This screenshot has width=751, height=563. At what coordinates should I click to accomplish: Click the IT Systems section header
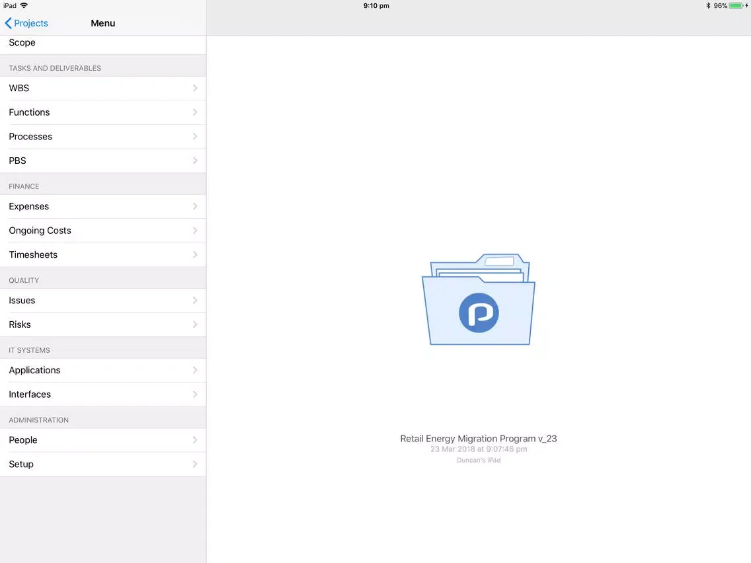tap(29, 350)
